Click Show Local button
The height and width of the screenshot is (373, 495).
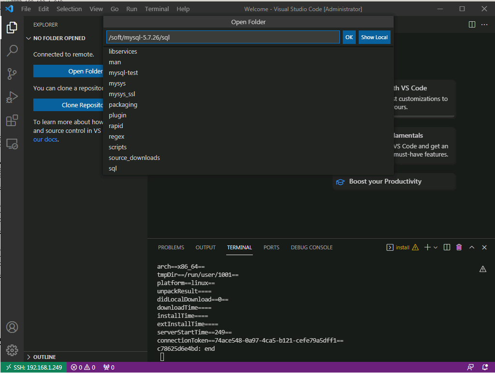tap(375, 37)
